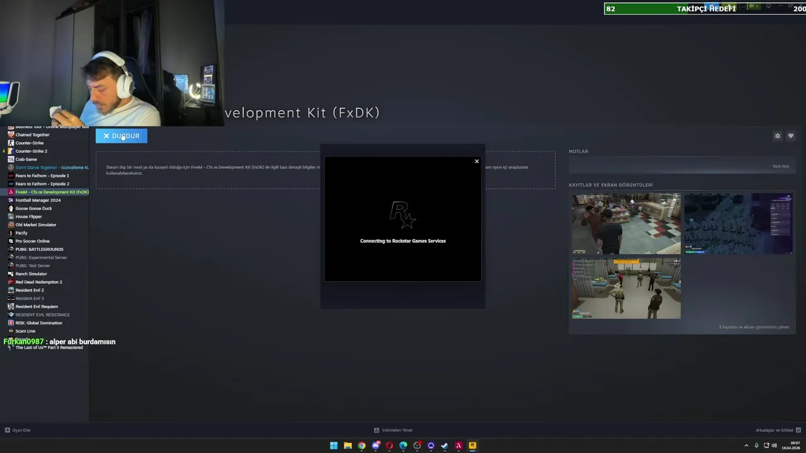Open the manage 3 recordings and screenshots link

click(x=754, y=327)
